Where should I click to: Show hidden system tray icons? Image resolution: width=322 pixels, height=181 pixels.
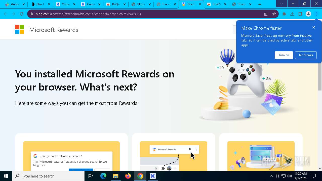(x=271, y=176)
